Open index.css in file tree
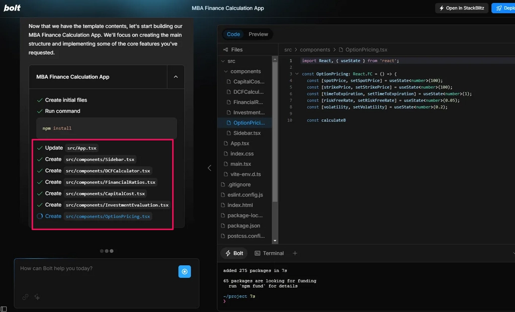The height and width of the screenshot is (312, 515). click(245, 154)
